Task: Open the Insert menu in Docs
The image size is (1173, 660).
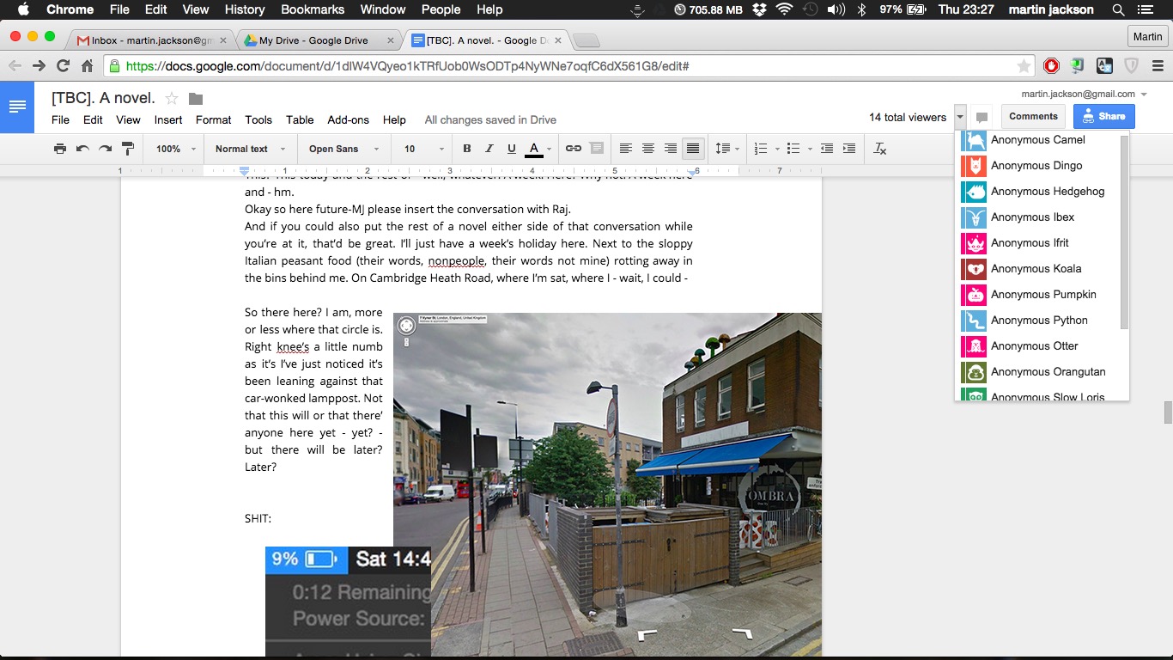Action: click(x=168, y=120)
